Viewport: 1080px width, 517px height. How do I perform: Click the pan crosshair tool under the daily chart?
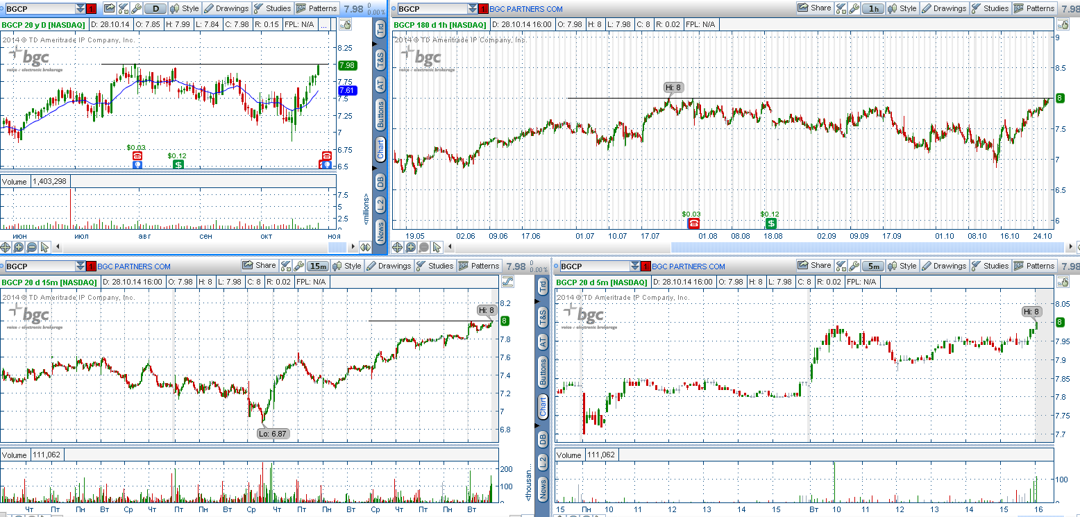tap(6, 247)
